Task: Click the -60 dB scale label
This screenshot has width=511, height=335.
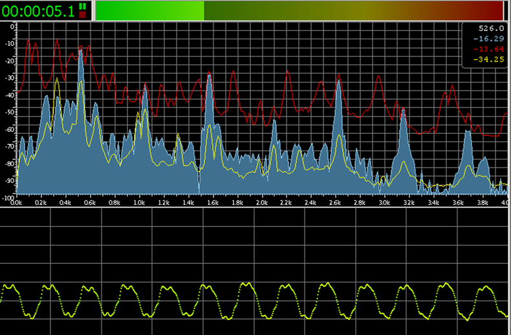Action: coord(10,129)
